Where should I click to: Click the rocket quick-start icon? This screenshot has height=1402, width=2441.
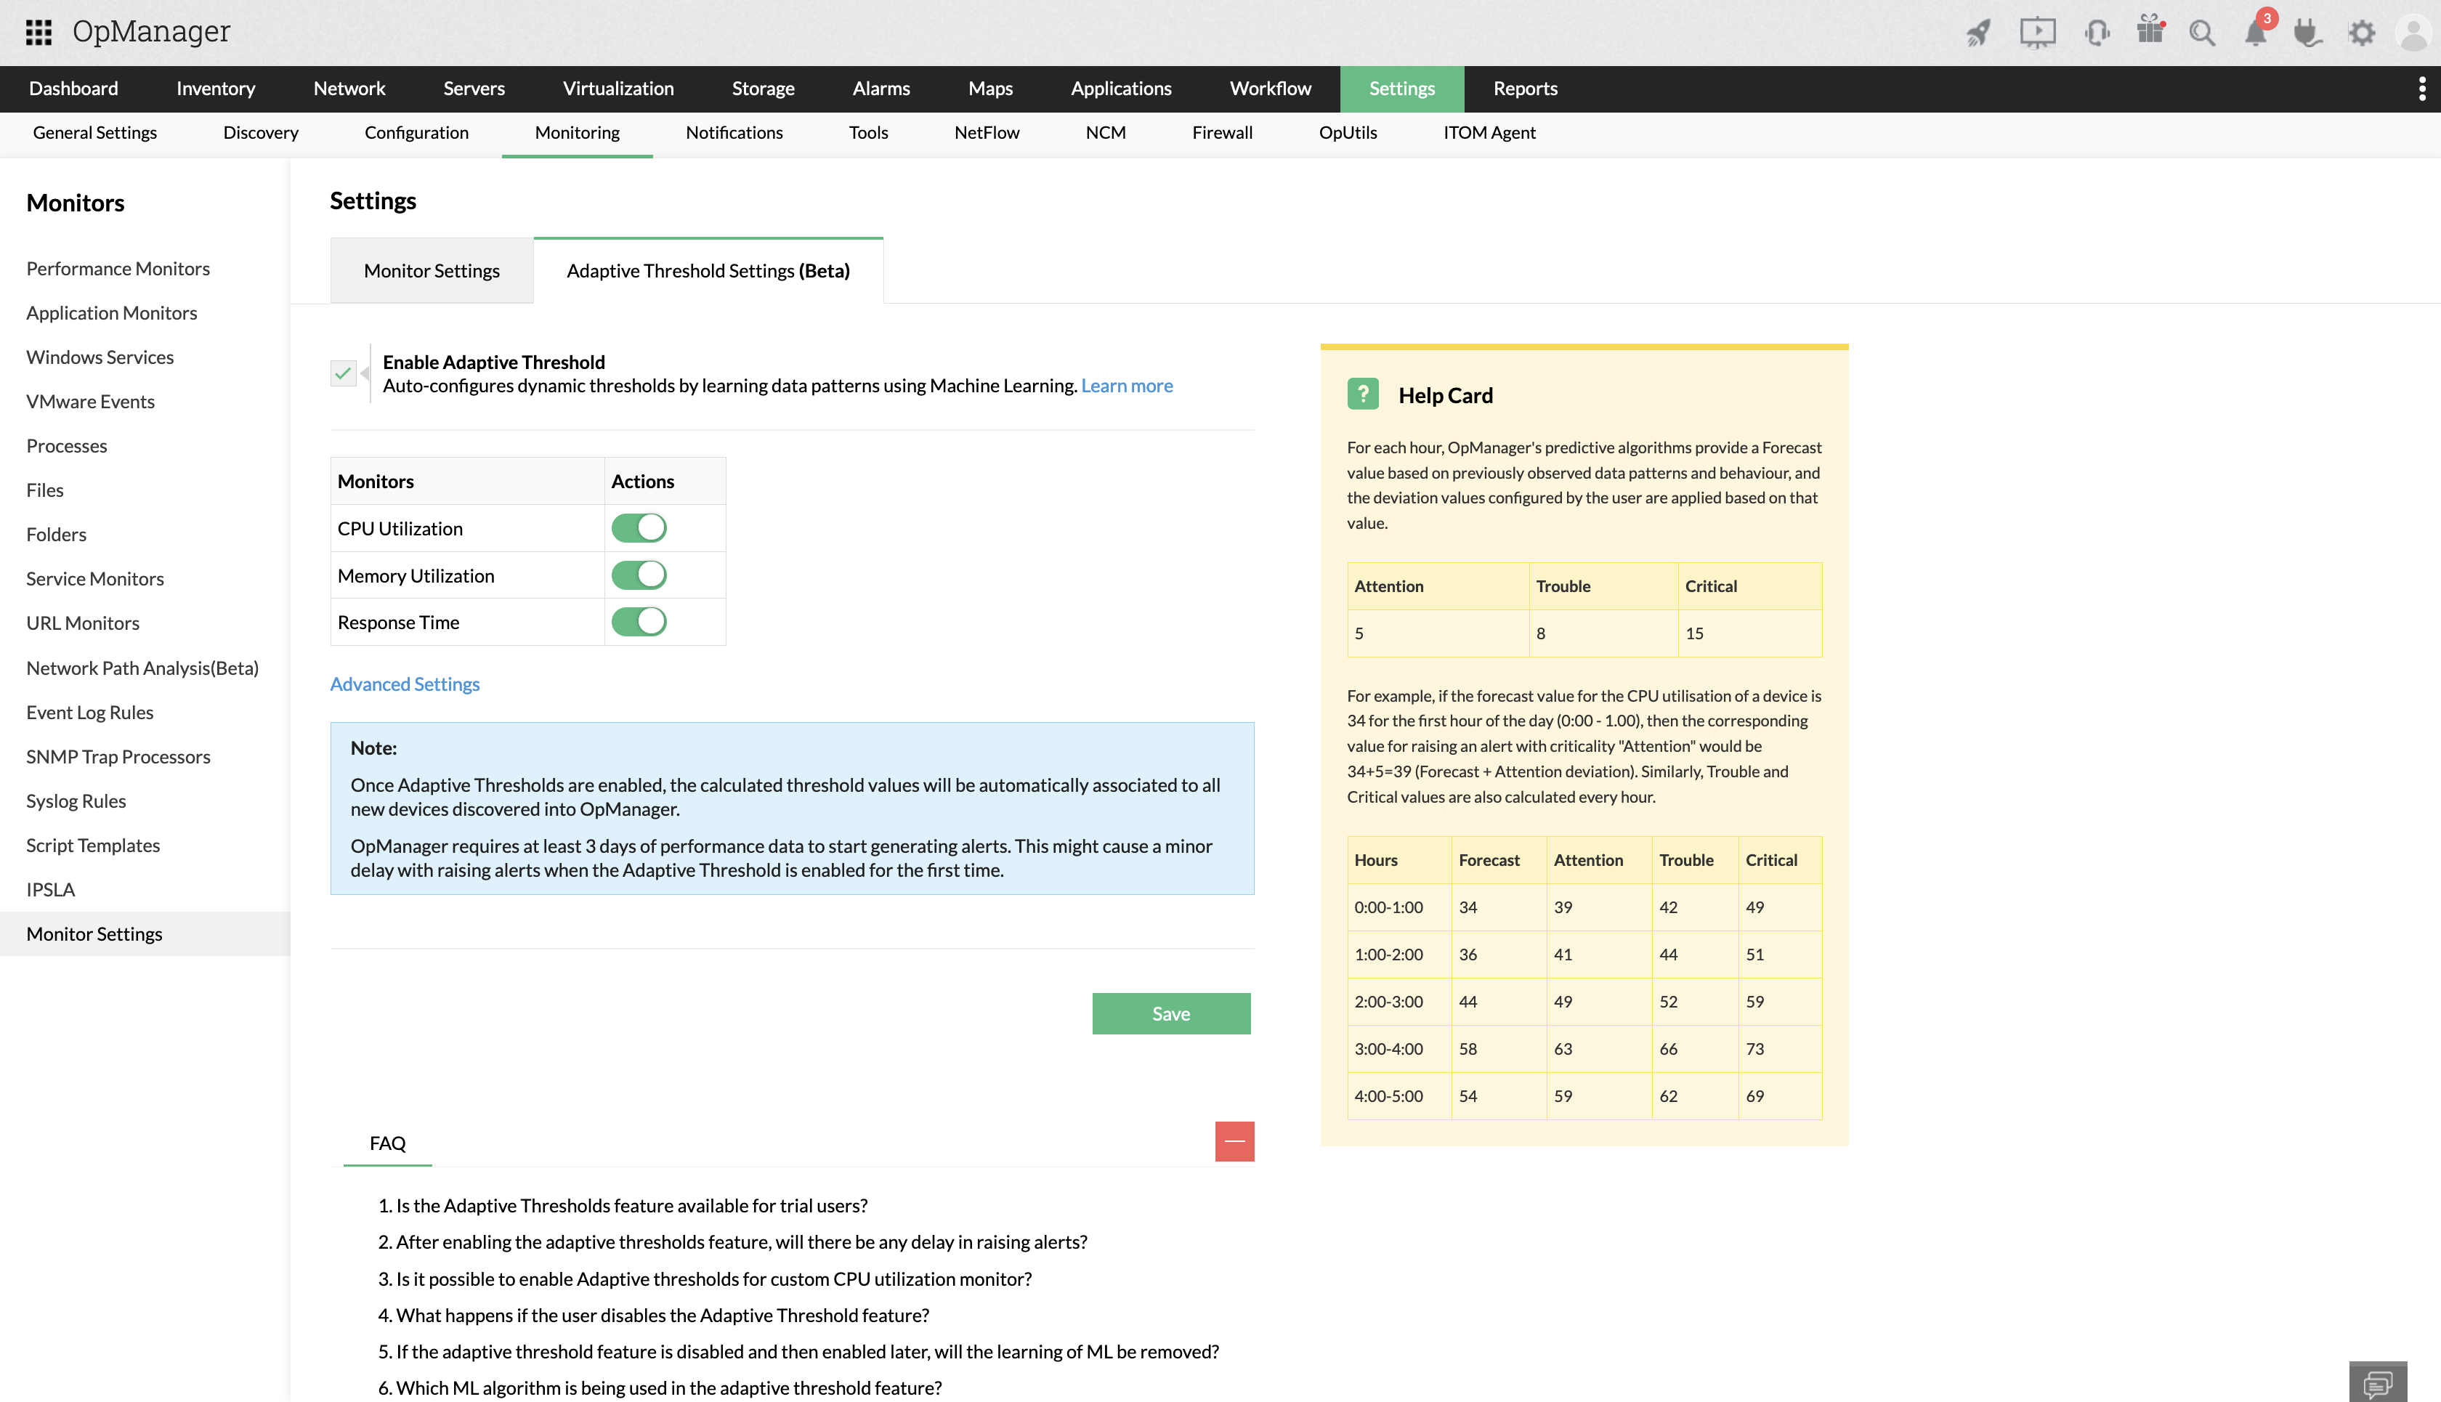(1978, 33)
